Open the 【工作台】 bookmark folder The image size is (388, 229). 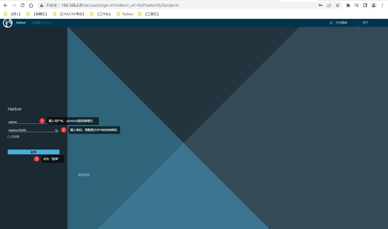click(x=101, y=14)
